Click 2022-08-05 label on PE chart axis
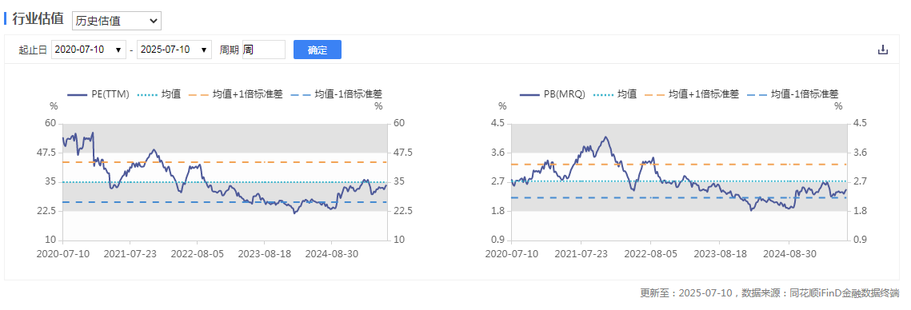 pyautogui.click(x=197, y=254)
